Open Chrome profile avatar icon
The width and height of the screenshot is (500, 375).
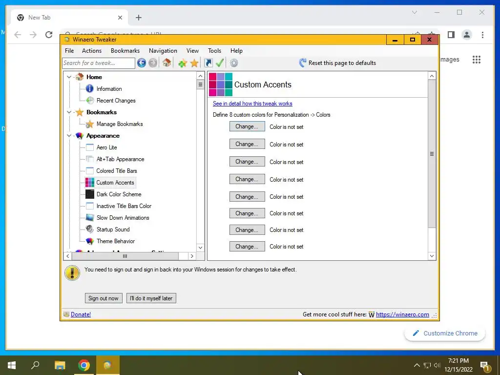(466, 35)
